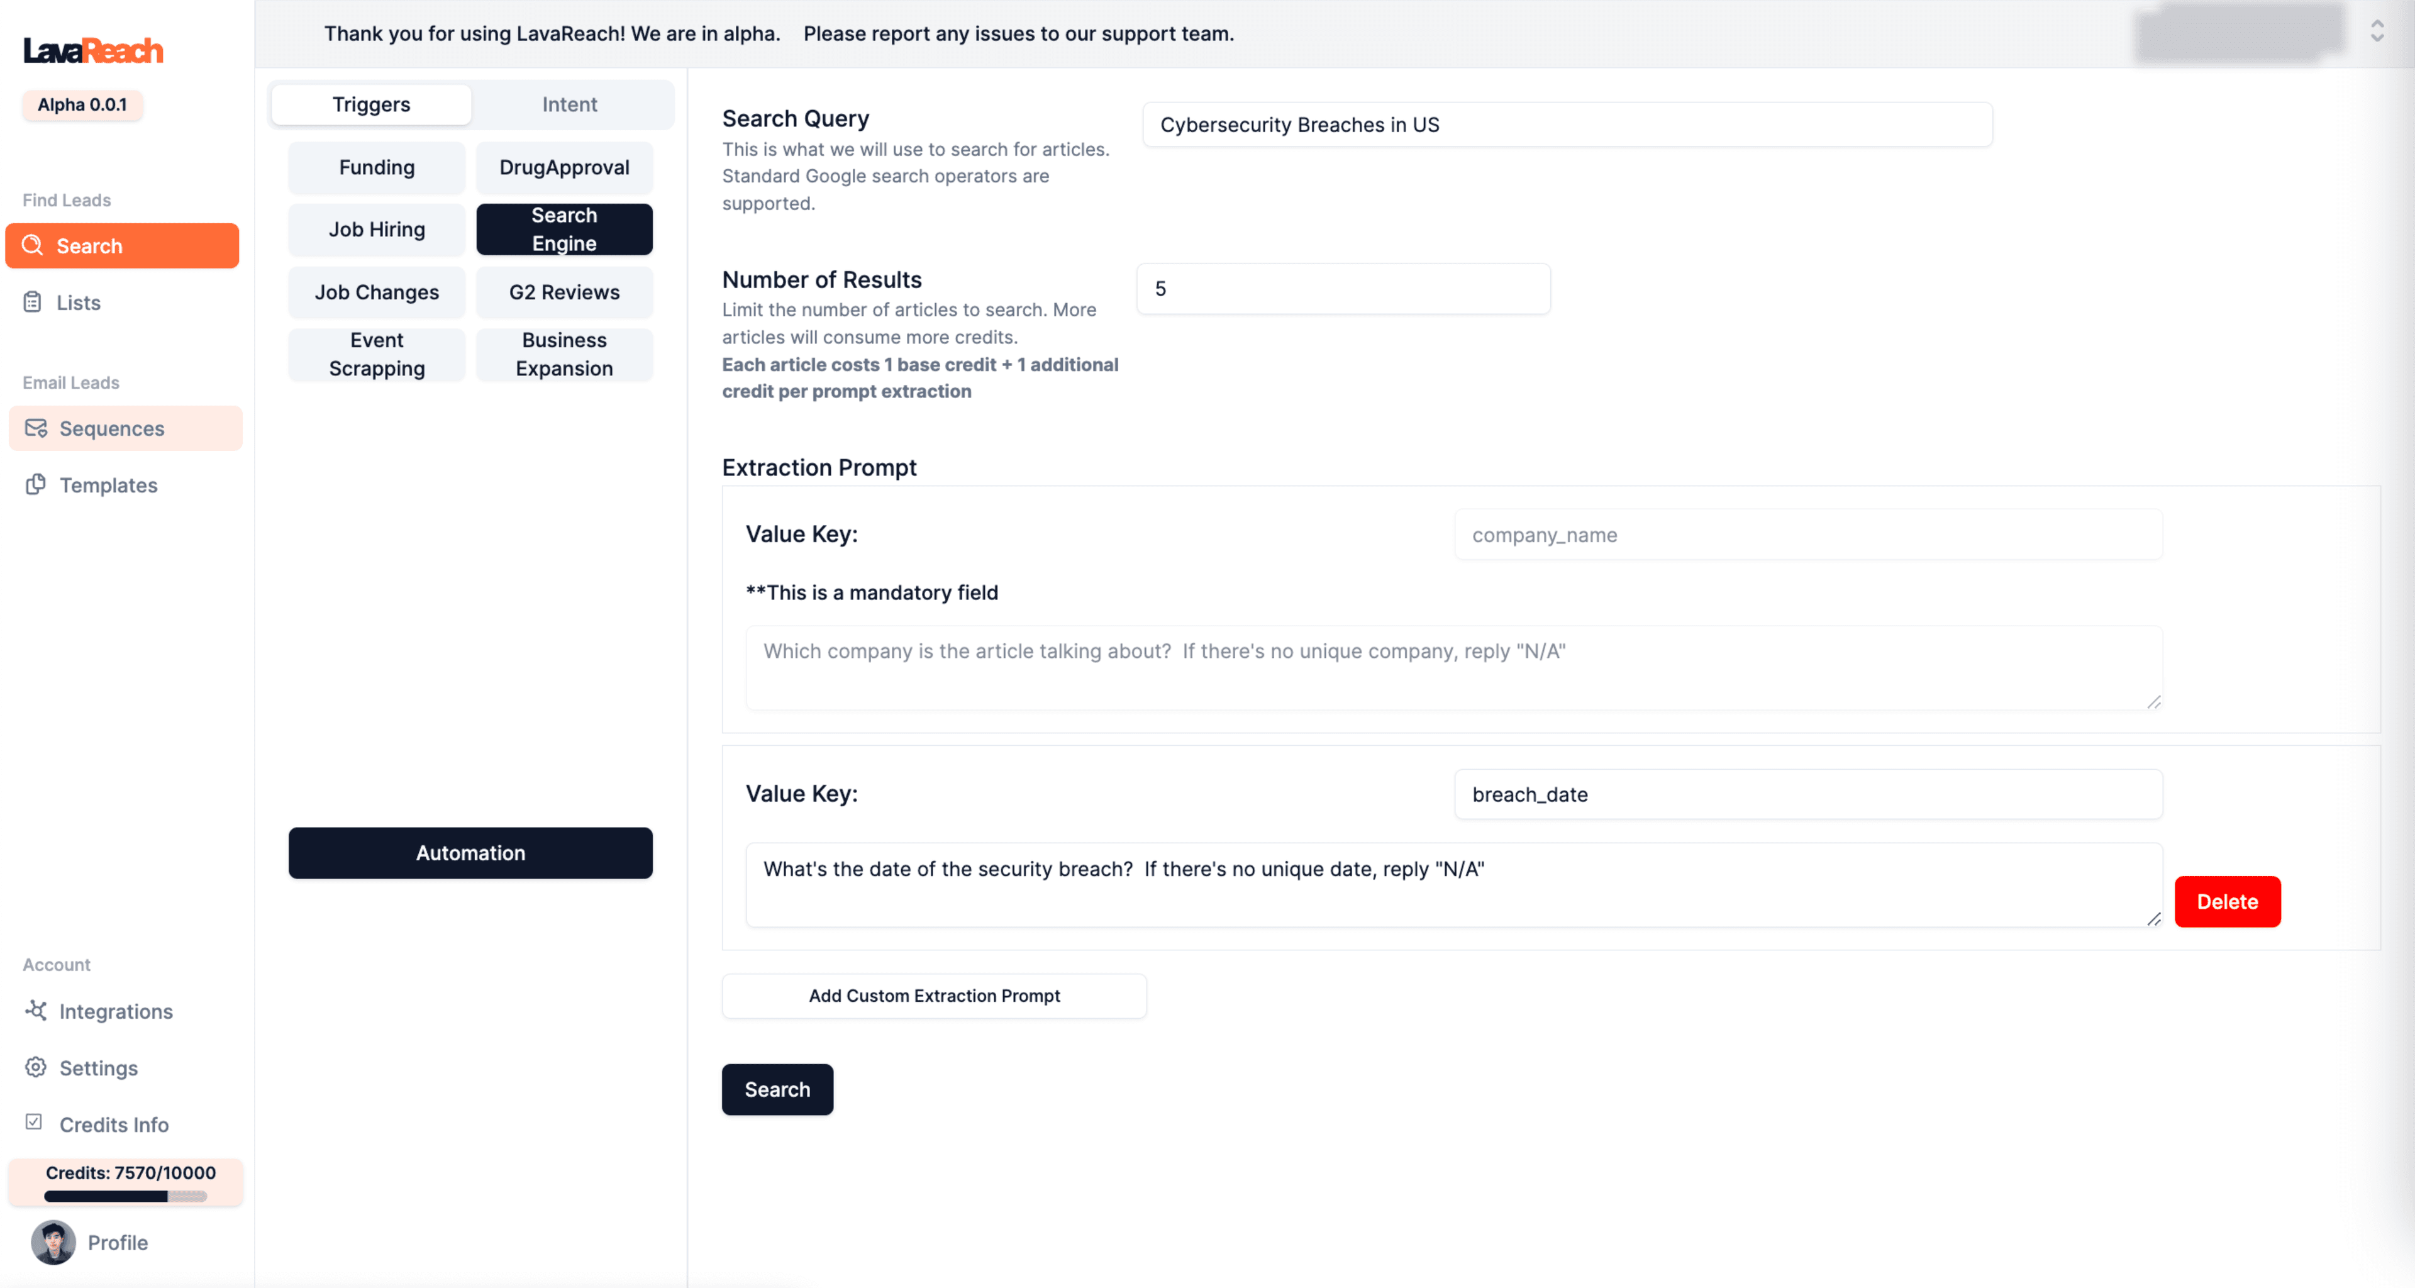The width and height of the screenshot is (2415, 1288).
Task: Click the Automation button in sidebar
Action: click(x=470, y=852)
